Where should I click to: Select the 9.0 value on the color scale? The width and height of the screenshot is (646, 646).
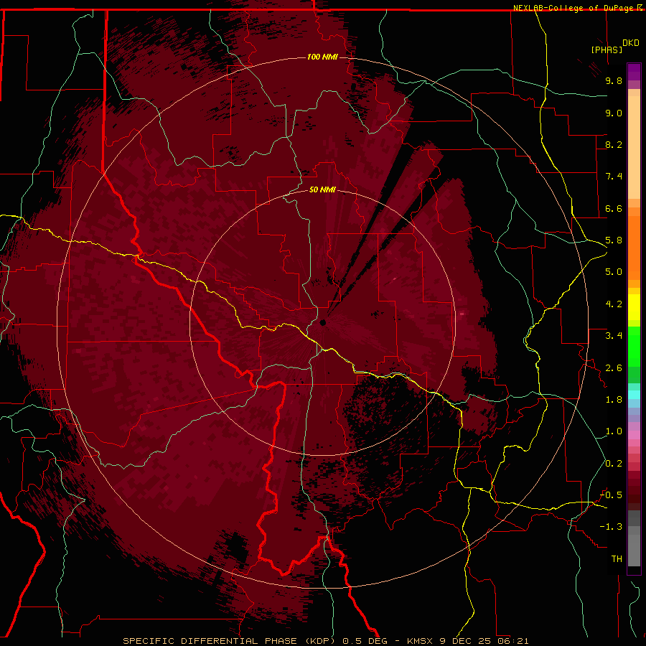pyautogui.click(x=614, y=113)
